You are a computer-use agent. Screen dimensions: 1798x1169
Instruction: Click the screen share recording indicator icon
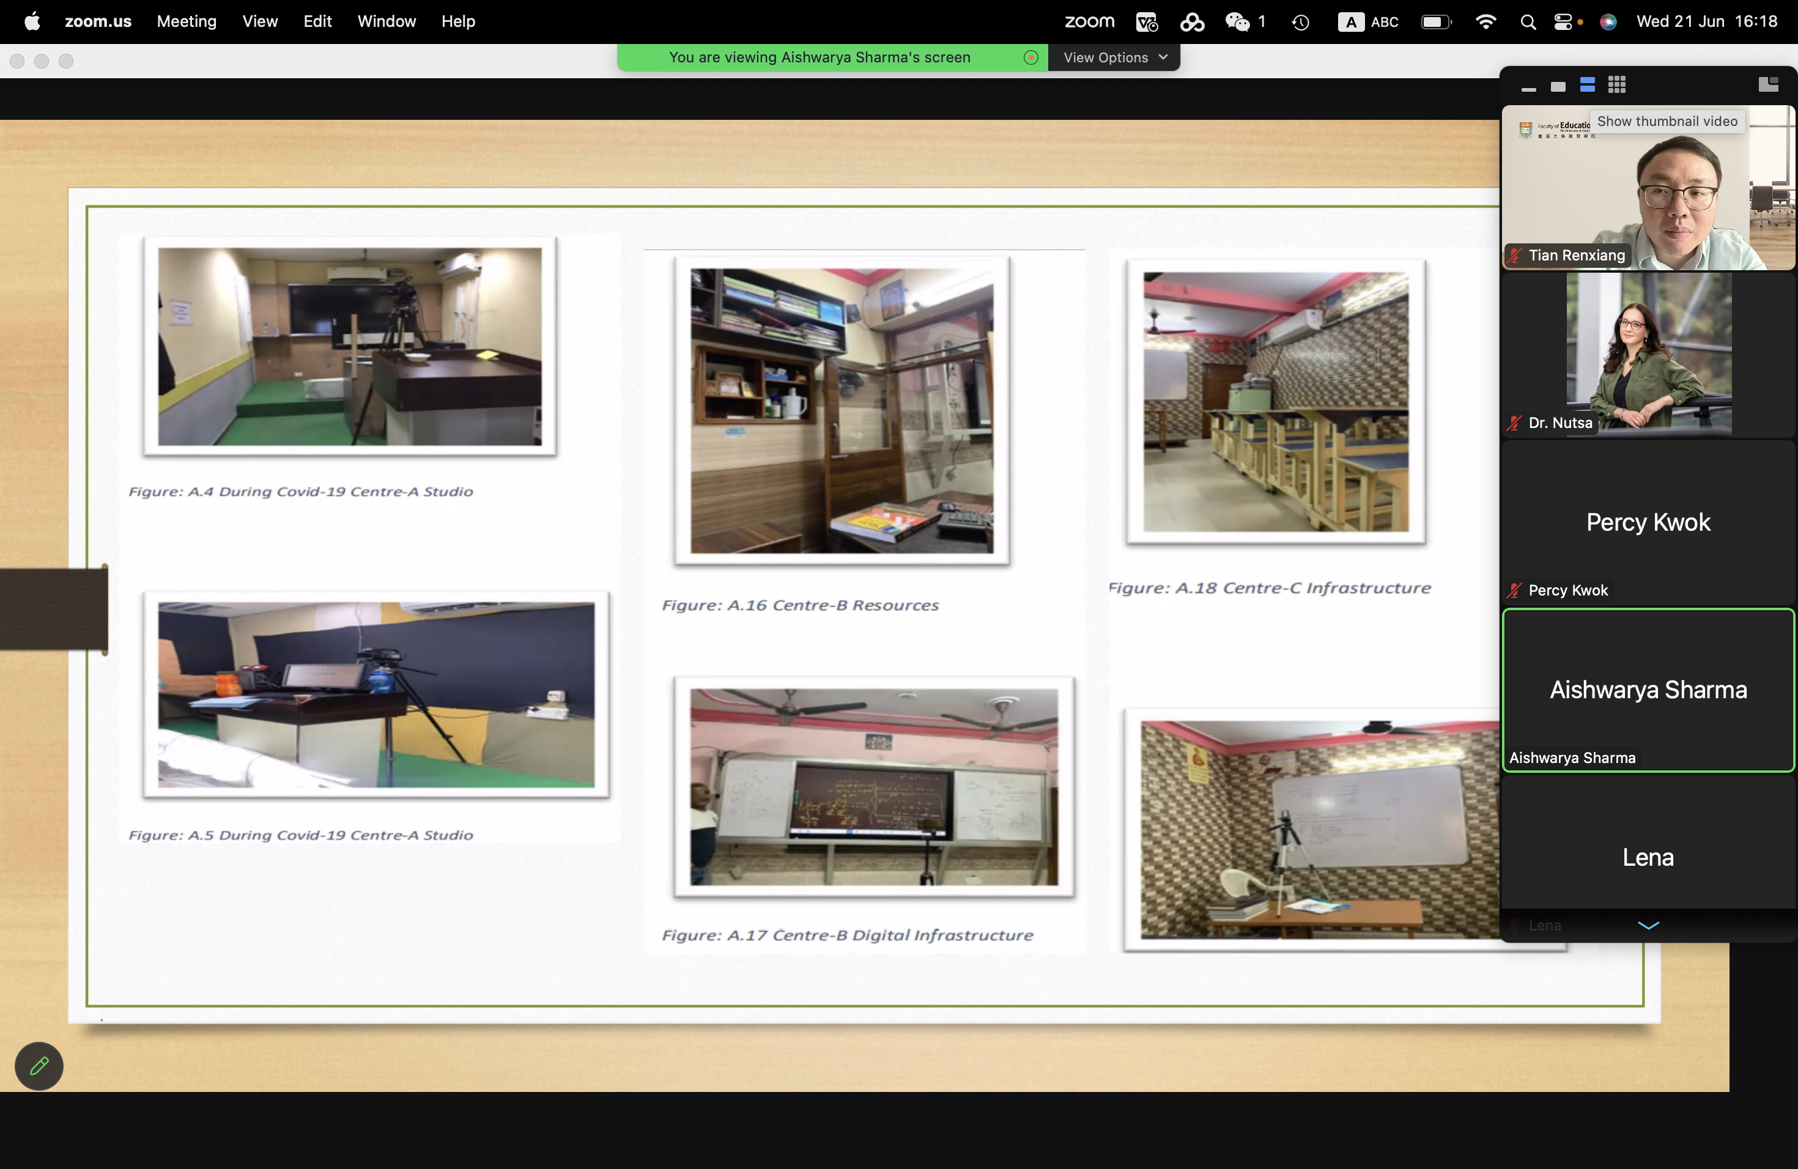[x=1030, y=57]
